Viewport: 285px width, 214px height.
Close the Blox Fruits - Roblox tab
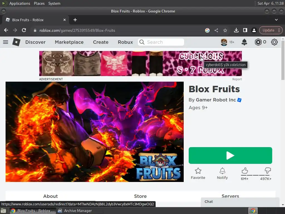64,20
